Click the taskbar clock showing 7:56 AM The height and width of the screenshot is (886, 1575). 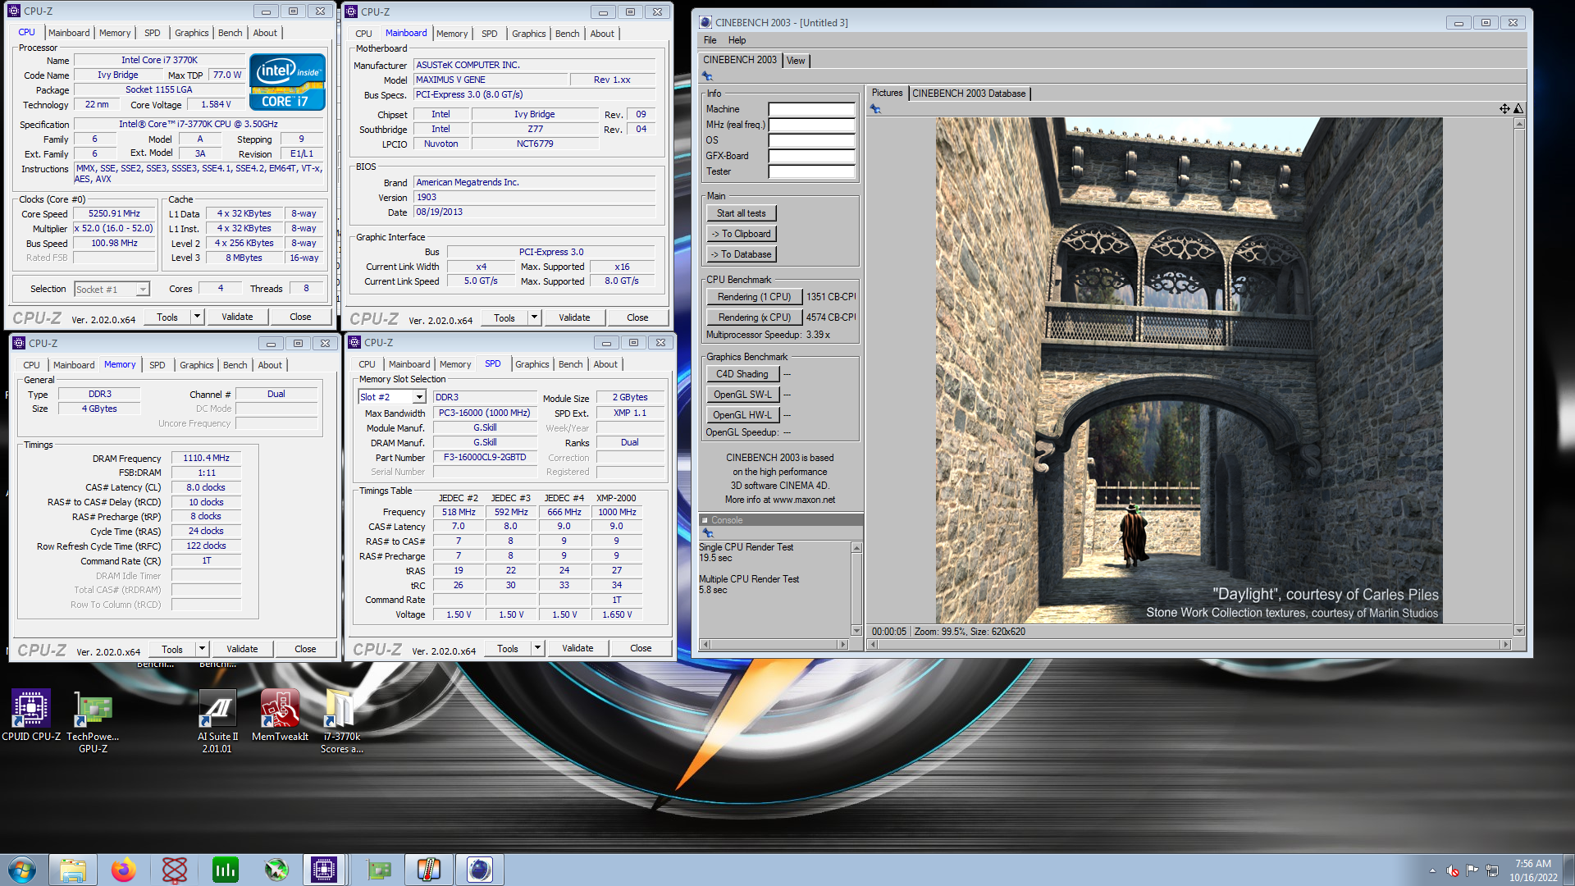(1532, 864)
